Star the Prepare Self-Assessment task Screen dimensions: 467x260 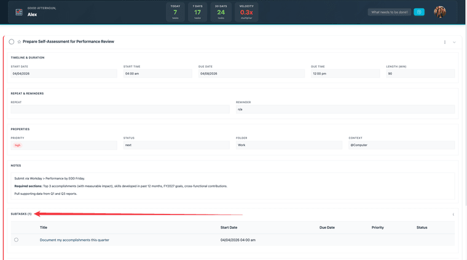19,42
